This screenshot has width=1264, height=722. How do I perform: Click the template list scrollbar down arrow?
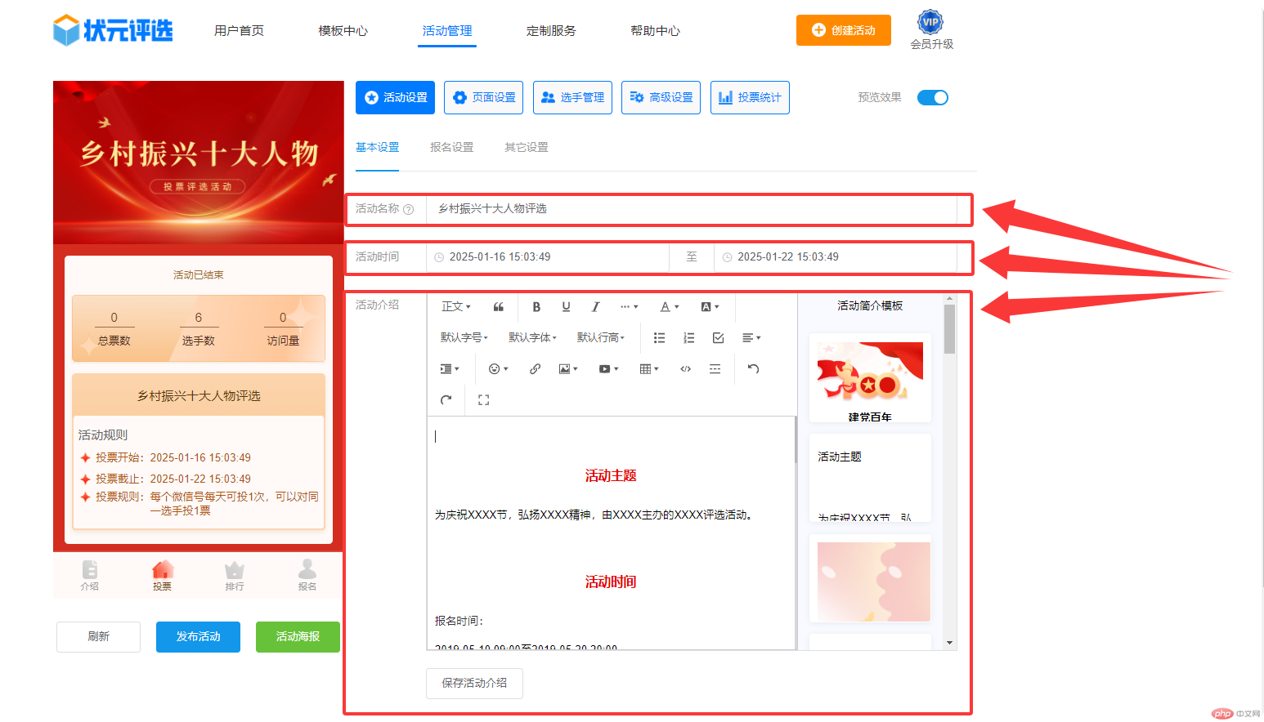(949, 643)
